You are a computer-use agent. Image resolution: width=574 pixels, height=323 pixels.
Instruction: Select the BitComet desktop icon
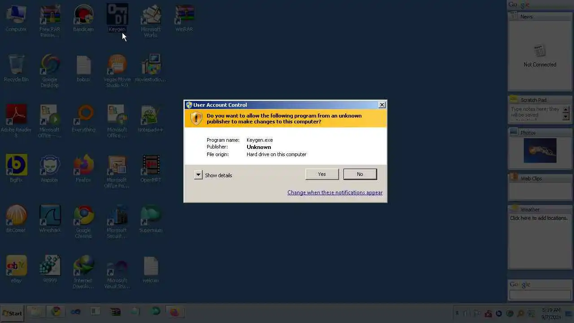(16, 219)
